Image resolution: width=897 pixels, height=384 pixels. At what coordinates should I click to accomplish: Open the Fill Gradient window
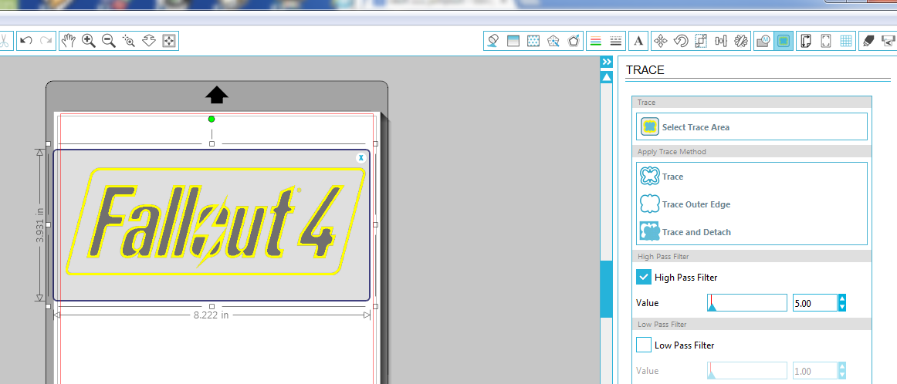[513, 41]
